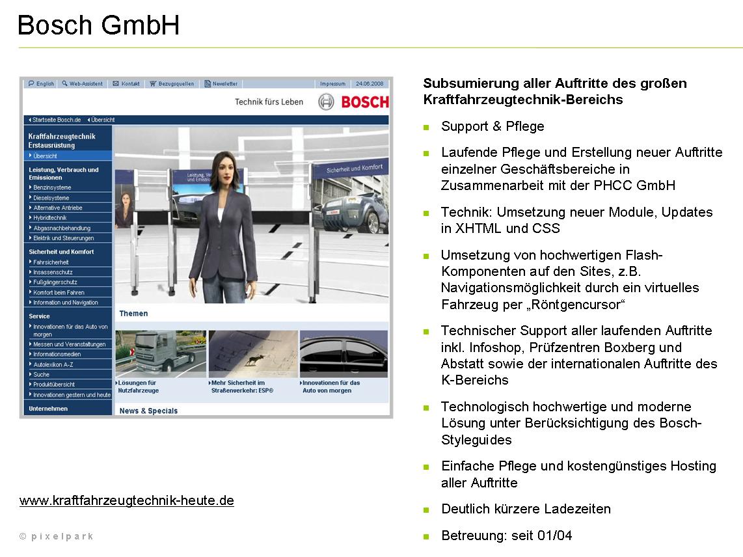
Task: Click the Technik fürs Leben slogan
Action: click(x=269, y=102)
